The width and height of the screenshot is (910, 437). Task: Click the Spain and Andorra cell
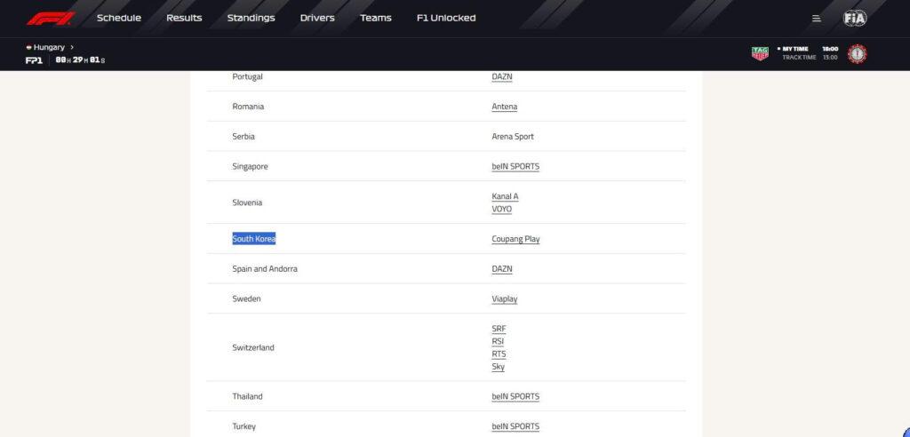tap(265, 269)
